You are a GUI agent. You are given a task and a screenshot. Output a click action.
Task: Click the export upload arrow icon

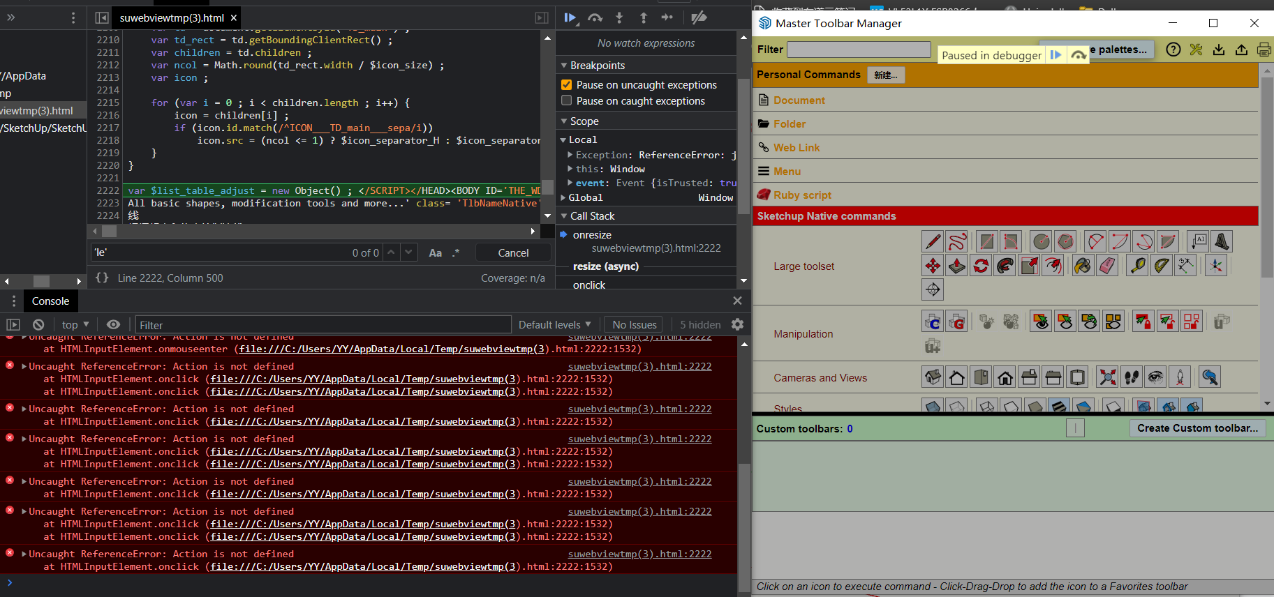[1241, 50]
